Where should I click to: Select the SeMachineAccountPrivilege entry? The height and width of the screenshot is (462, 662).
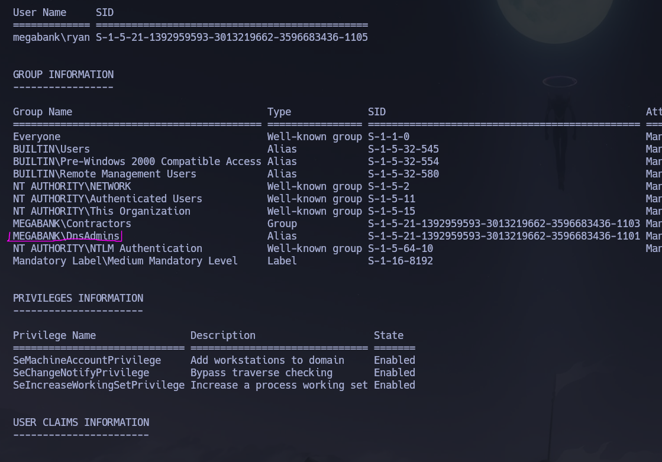click(x=87, y=360)
